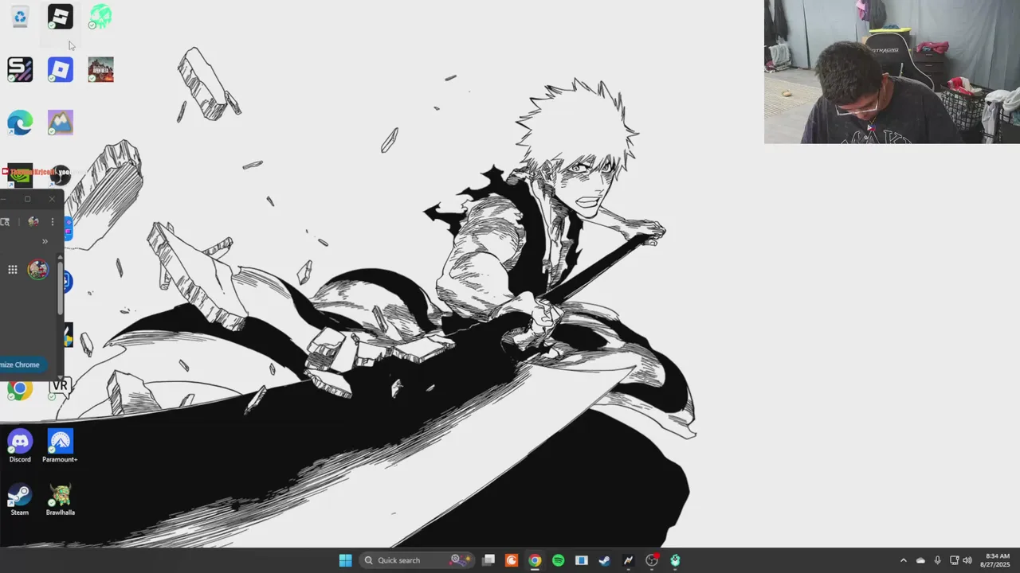1020x573 pixels.
Task: Open the teal mouse app taskbar icon
Action: coord(675,560)
